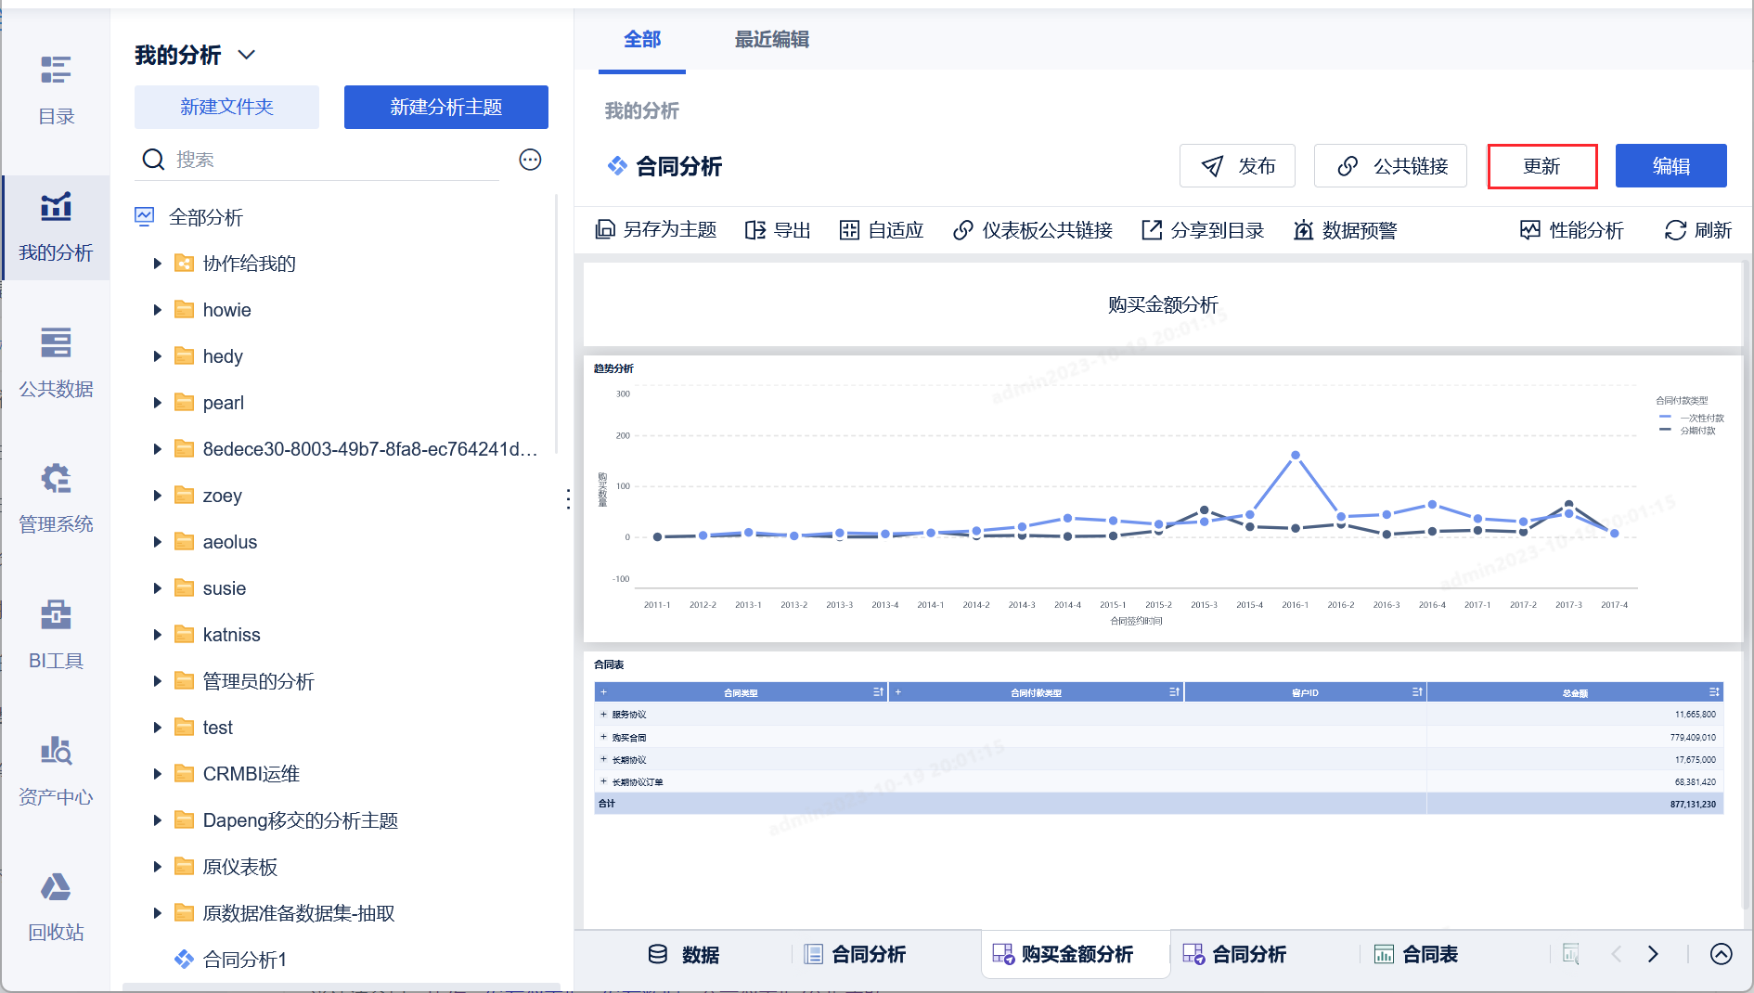Click the 编辑 edit button
Image resolution: width=1754 pixels, height=993 pixels.
click(1671, 166)
